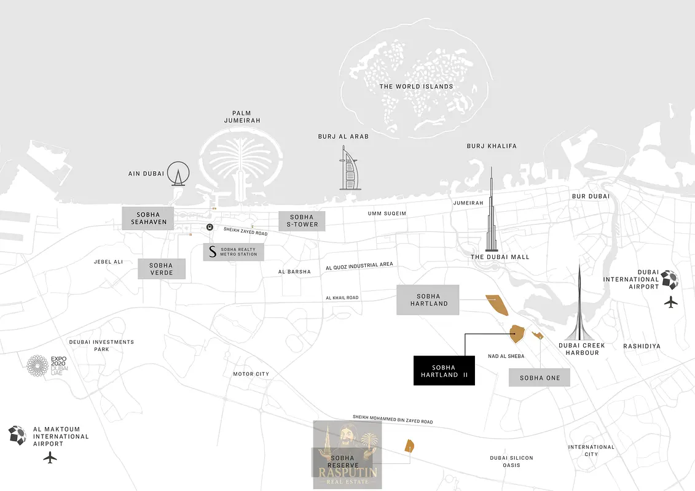The image size is (695, 491).
Task: Click the gold Sobha Hartland plot shape
Action: coord(497,304)
